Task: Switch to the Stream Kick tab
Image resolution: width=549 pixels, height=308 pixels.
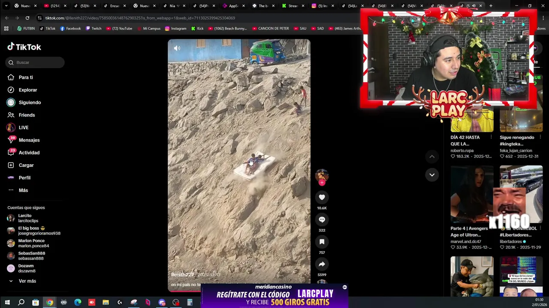Action: coord(293,6)
